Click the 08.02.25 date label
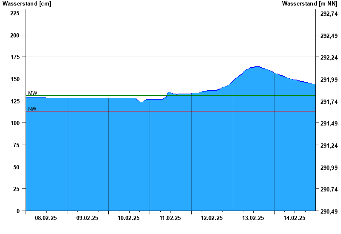The width and height of the screenshot is (341, 234). 46,218
